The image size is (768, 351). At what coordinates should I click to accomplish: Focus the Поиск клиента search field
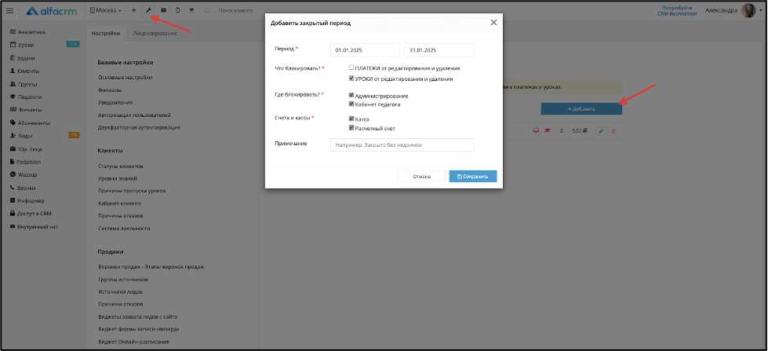[235, 10]
